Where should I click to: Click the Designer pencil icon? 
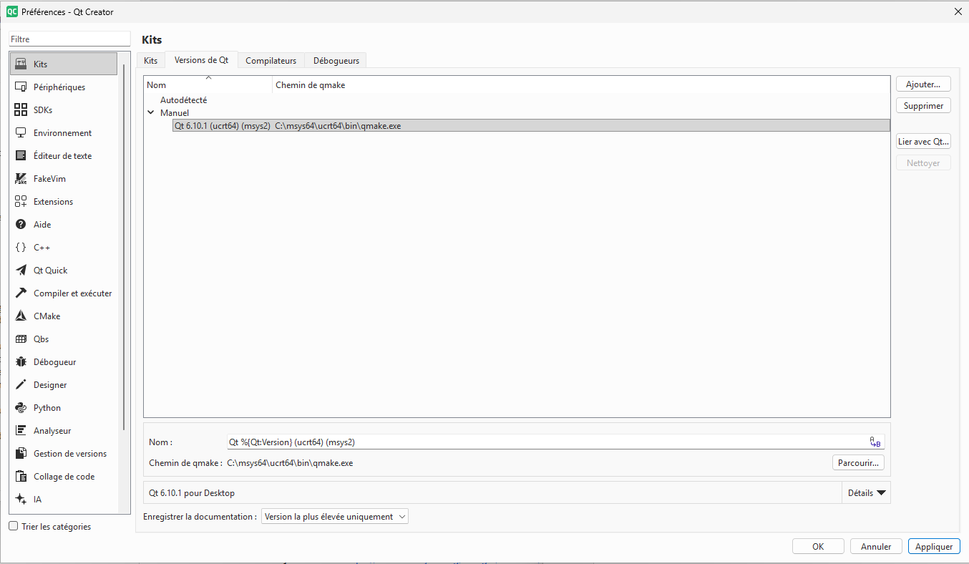click(x=21, y=384)
